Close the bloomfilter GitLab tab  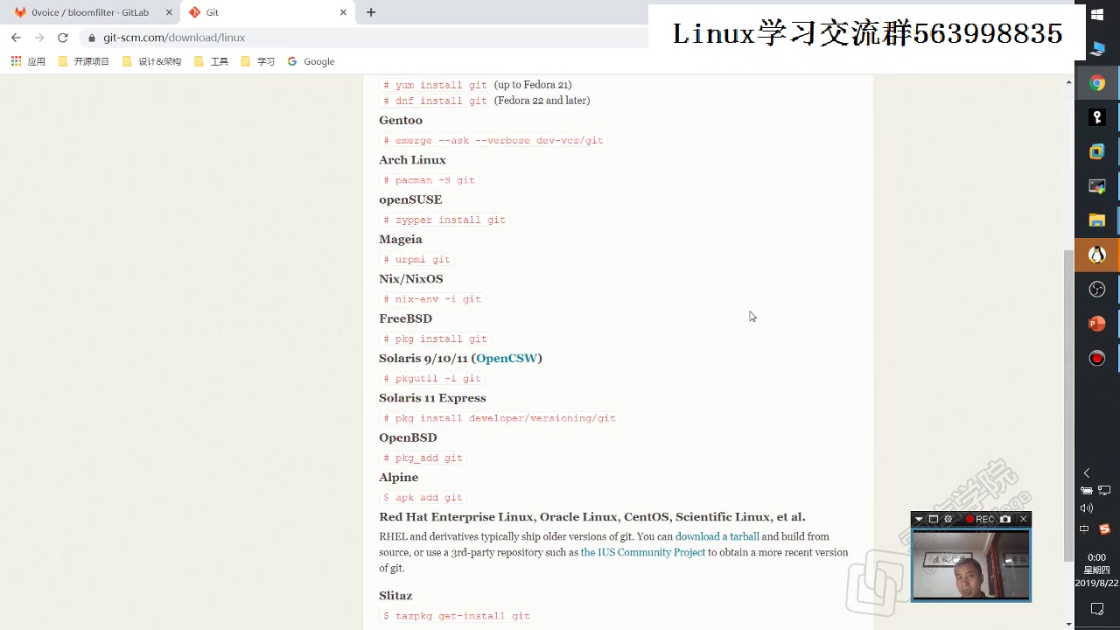169,12
